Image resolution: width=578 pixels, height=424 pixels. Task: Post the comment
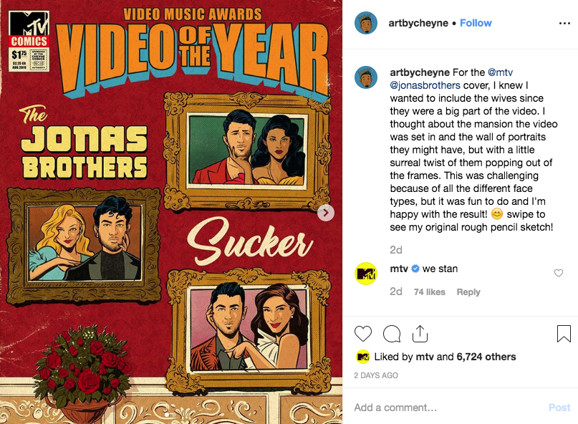[559, 408]
